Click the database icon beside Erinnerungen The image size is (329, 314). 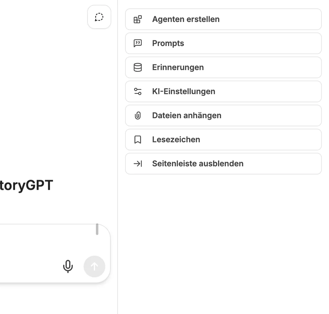click(x=138, y=67)
